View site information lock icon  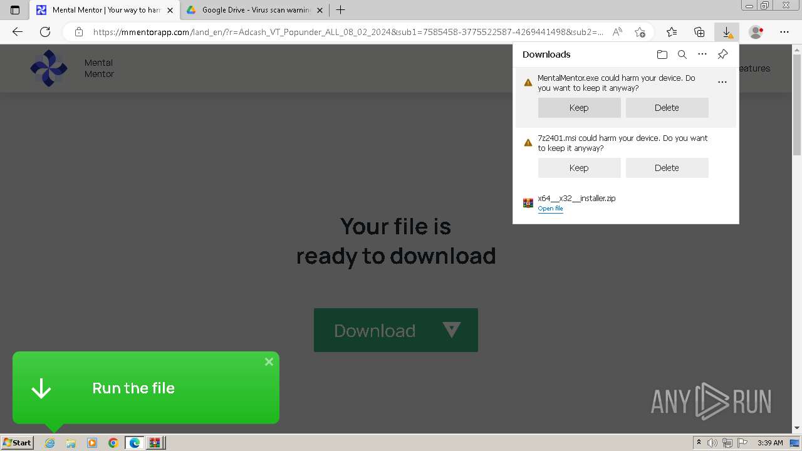(78, 32)
